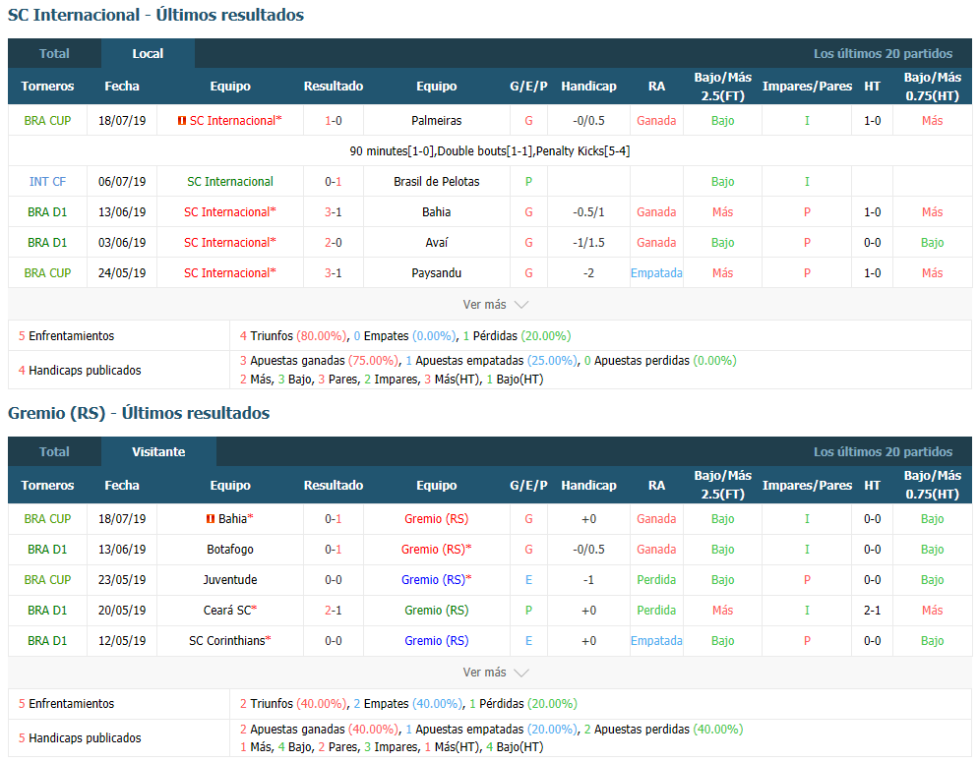Click the 5 Handicaps publicados label
This screenshot has height=762, width=978.
(80, 737)
